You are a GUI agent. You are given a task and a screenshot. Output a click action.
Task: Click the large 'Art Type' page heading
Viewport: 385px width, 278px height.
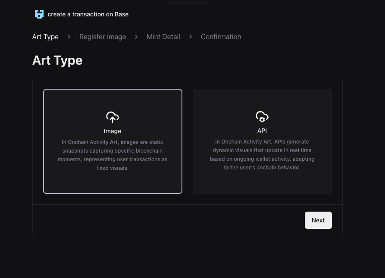coord(57,60)
